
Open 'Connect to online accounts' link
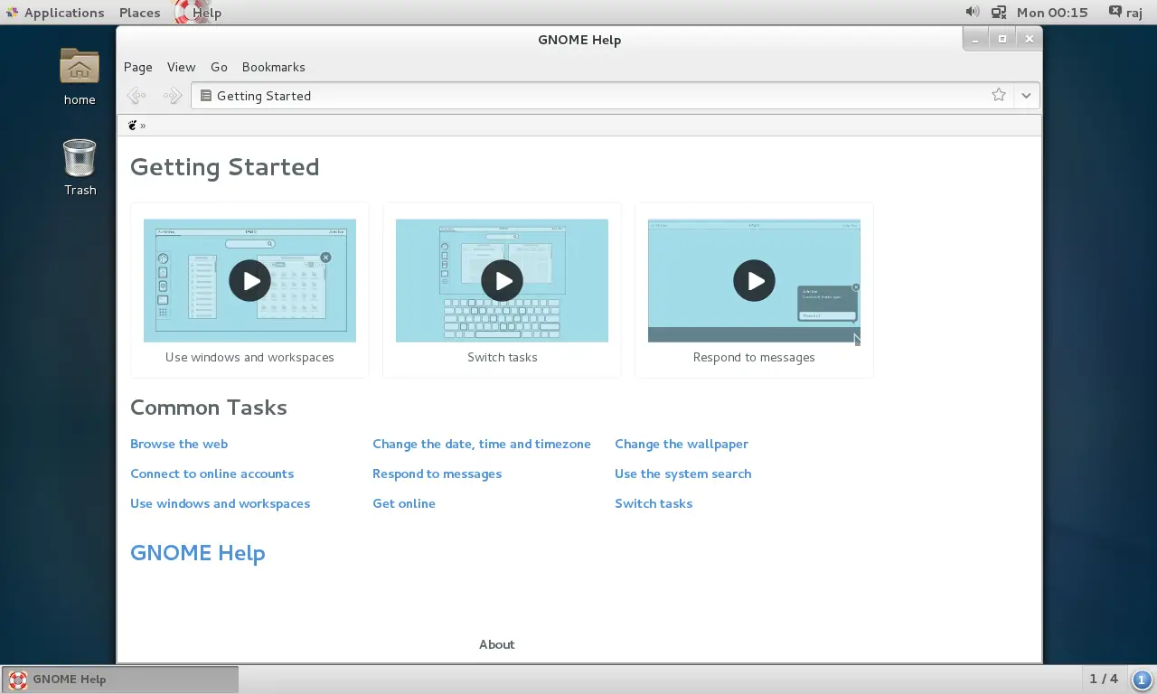pyautogui.click(x=212, y=474)
